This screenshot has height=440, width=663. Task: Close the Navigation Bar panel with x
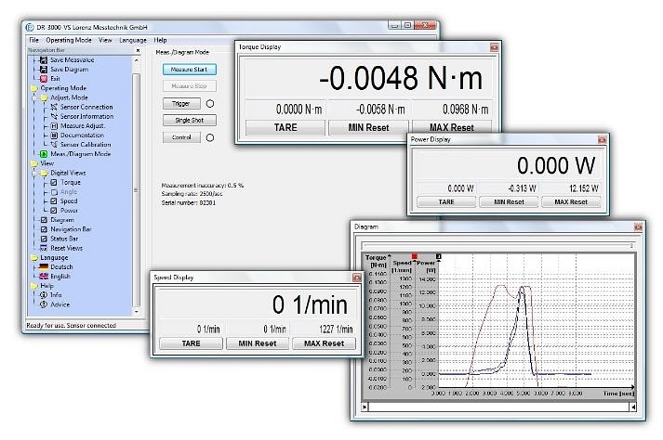pyautogui.click(x=138, y=50)
